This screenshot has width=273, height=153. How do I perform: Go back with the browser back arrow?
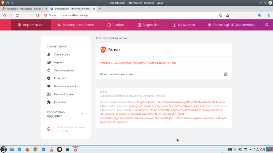[x=4, y=15]
